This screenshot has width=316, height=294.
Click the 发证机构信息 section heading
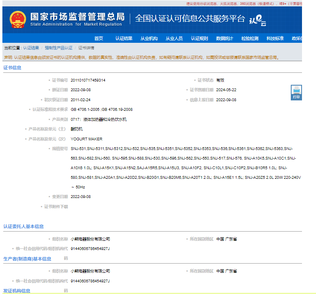[x=17, y=291]
